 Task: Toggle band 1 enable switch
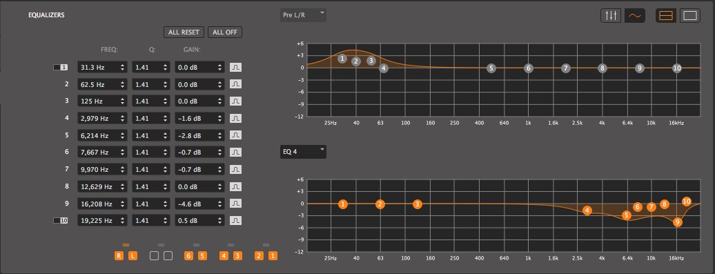61,68
